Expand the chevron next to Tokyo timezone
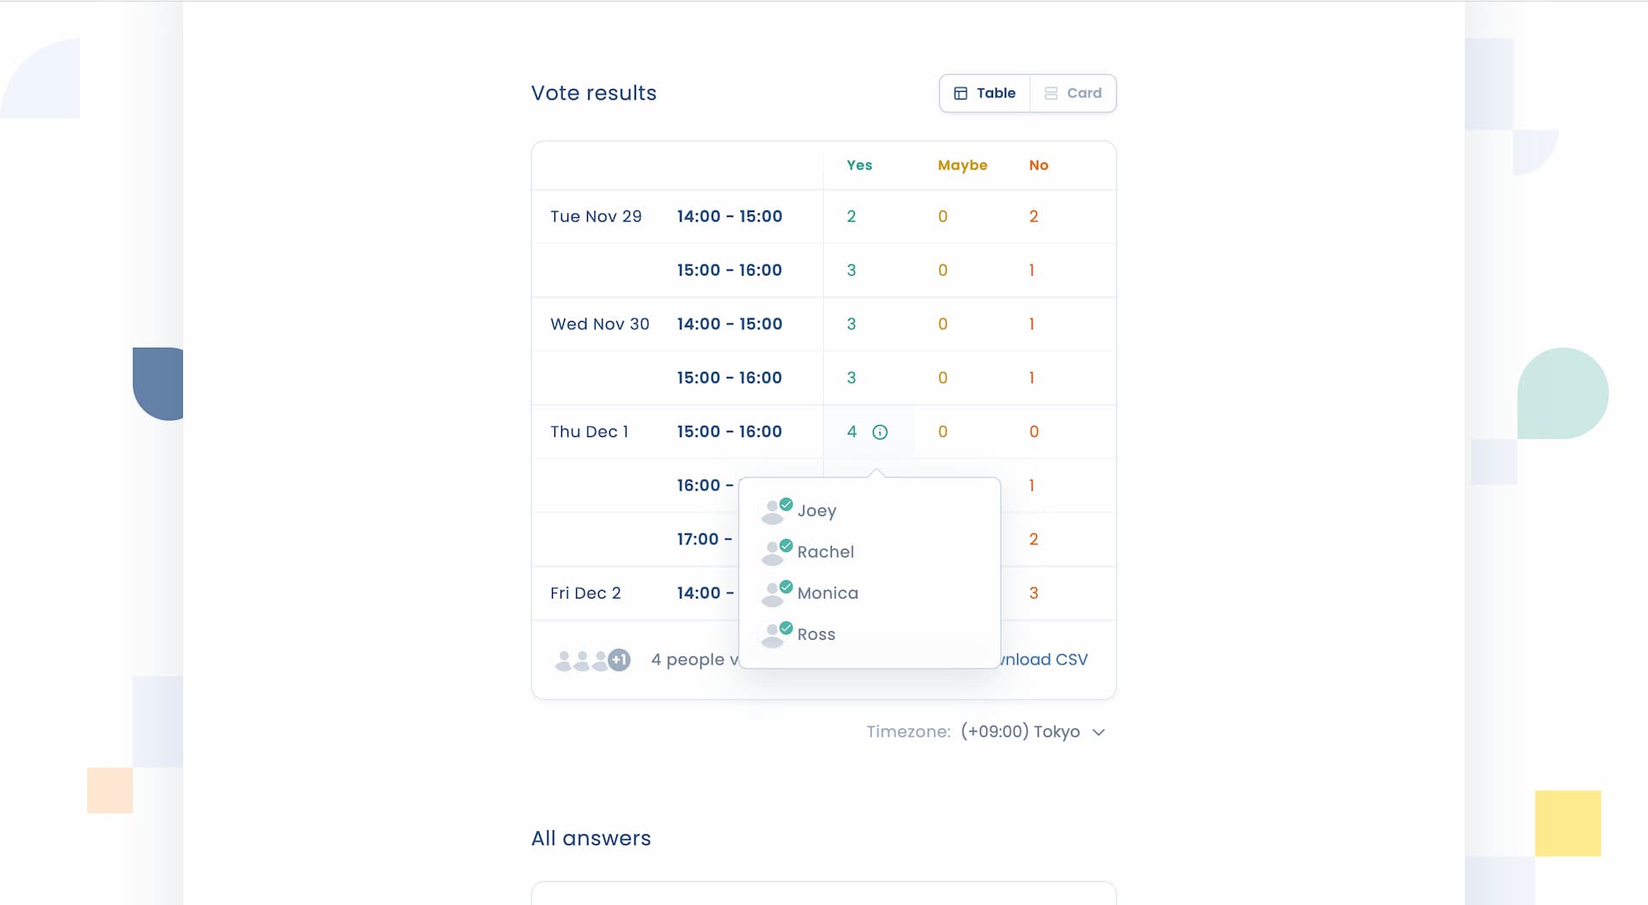The image size is (1648, 905). 1099,732
